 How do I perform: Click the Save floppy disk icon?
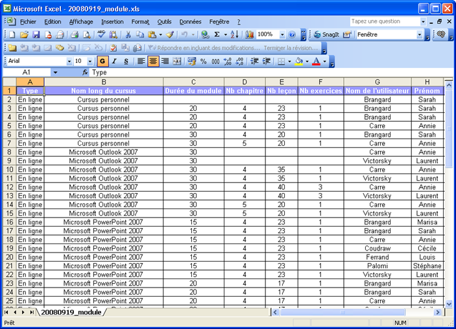point(36,35)
